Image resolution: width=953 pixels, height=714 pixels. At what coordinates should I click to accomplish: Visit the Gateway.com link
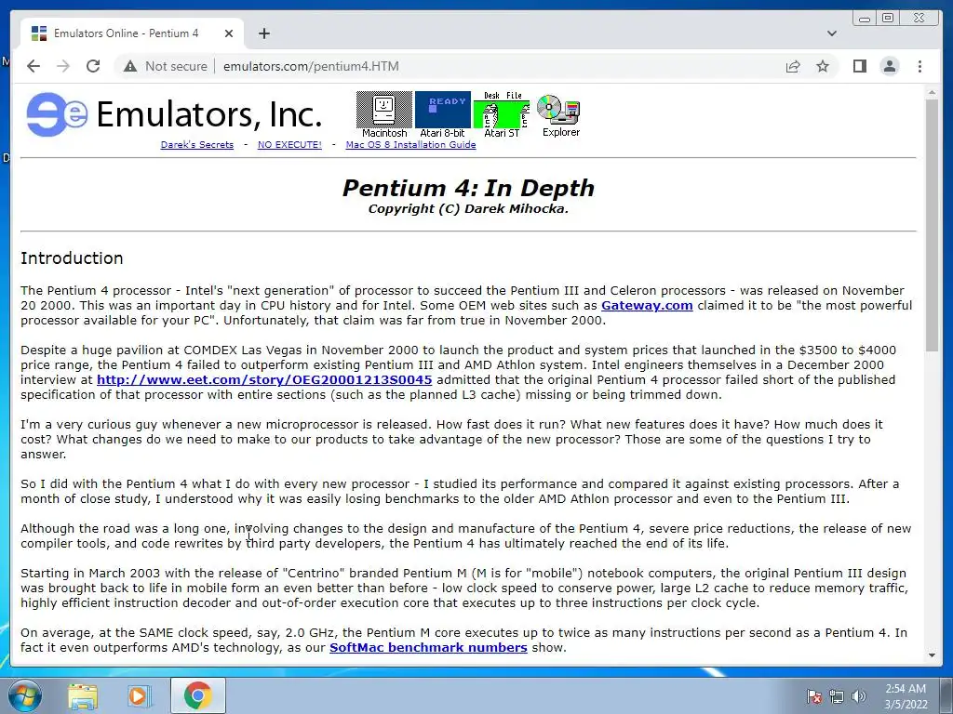[x=647, y=305]
